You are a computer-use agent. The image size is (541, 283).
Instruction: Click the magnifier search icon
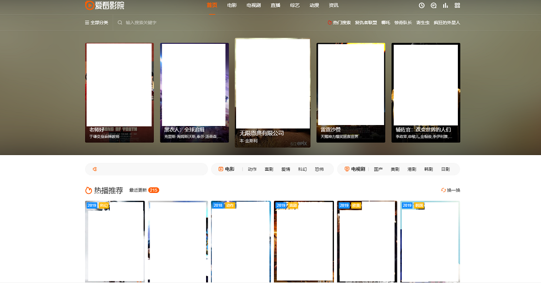tap(120, 23)
